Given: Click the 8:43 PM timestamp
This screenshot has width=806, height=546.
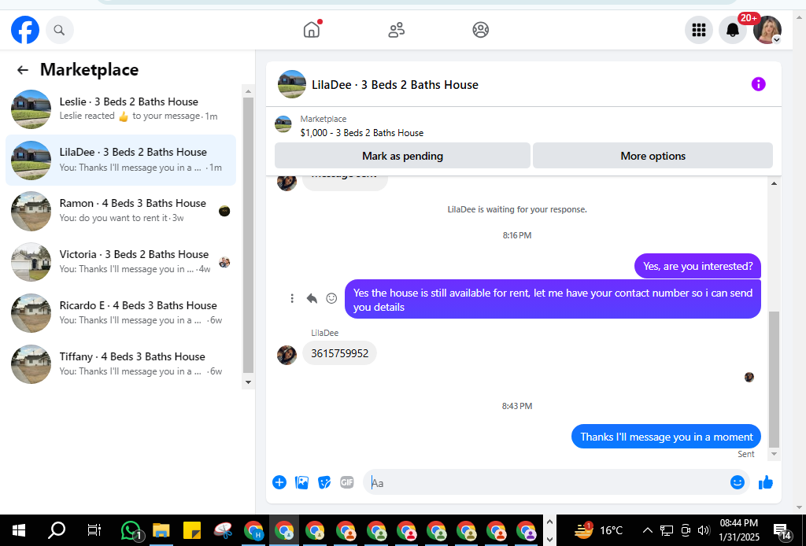Looking at the screenshot, I should [516, 406].
